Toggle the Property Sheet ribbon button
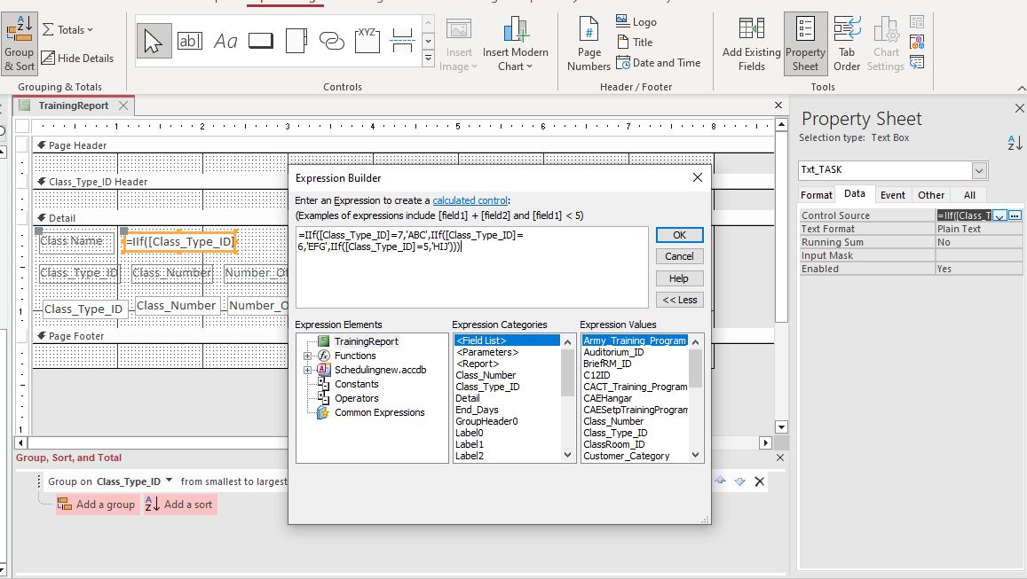1027x579 pixels. (x=805, y=43)
